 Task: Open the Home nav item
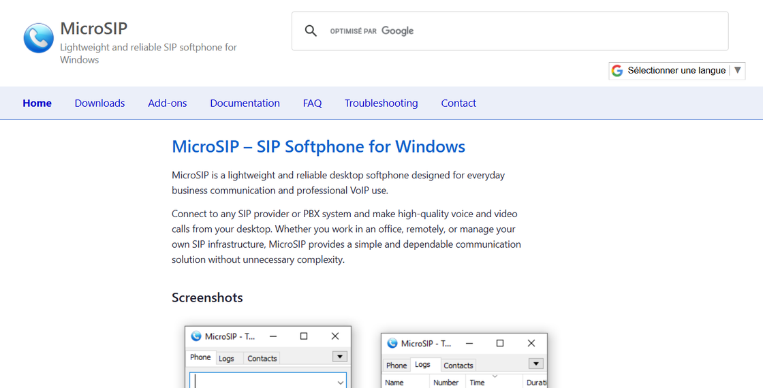(x=37, y=103)
